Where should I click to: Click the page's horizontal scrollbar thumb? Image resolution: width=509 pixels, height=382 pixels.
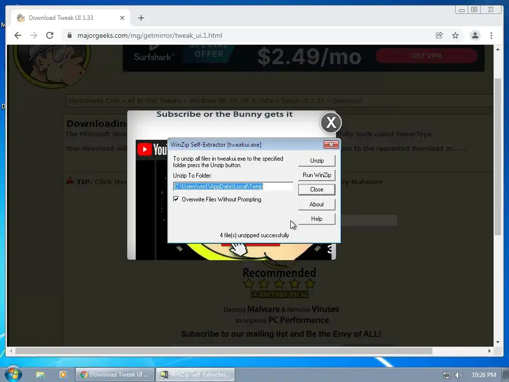[x=224, y=351]
